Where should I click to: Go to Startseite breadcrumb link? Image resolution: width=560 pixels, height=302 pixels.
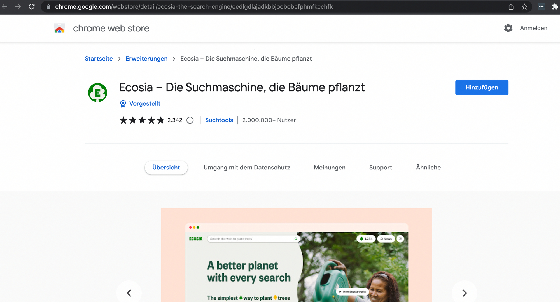(x=99, y=59)
